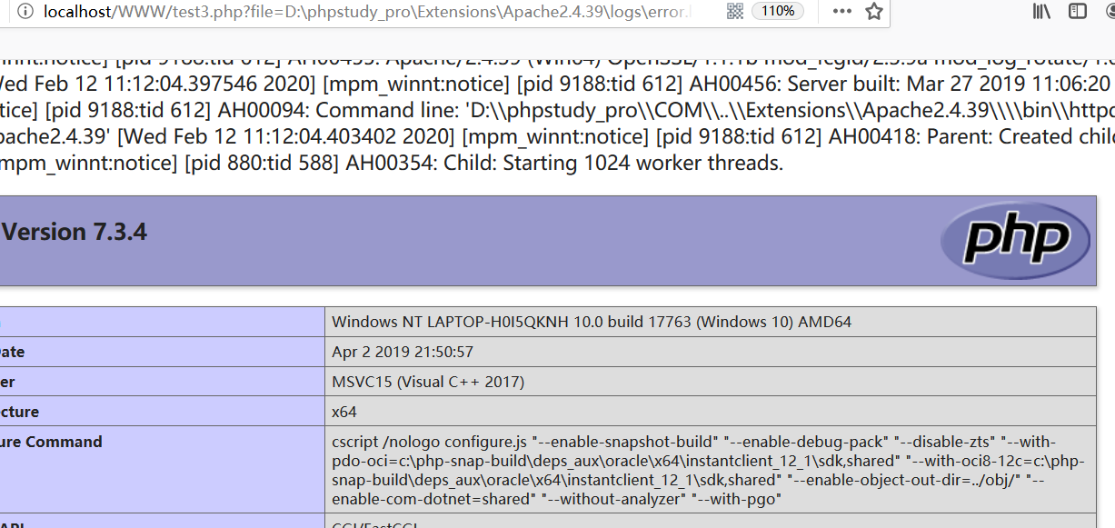Screen dimensions: 1115x528
Task: Click the address bar URL field
Action: click(x=367, y=11)
